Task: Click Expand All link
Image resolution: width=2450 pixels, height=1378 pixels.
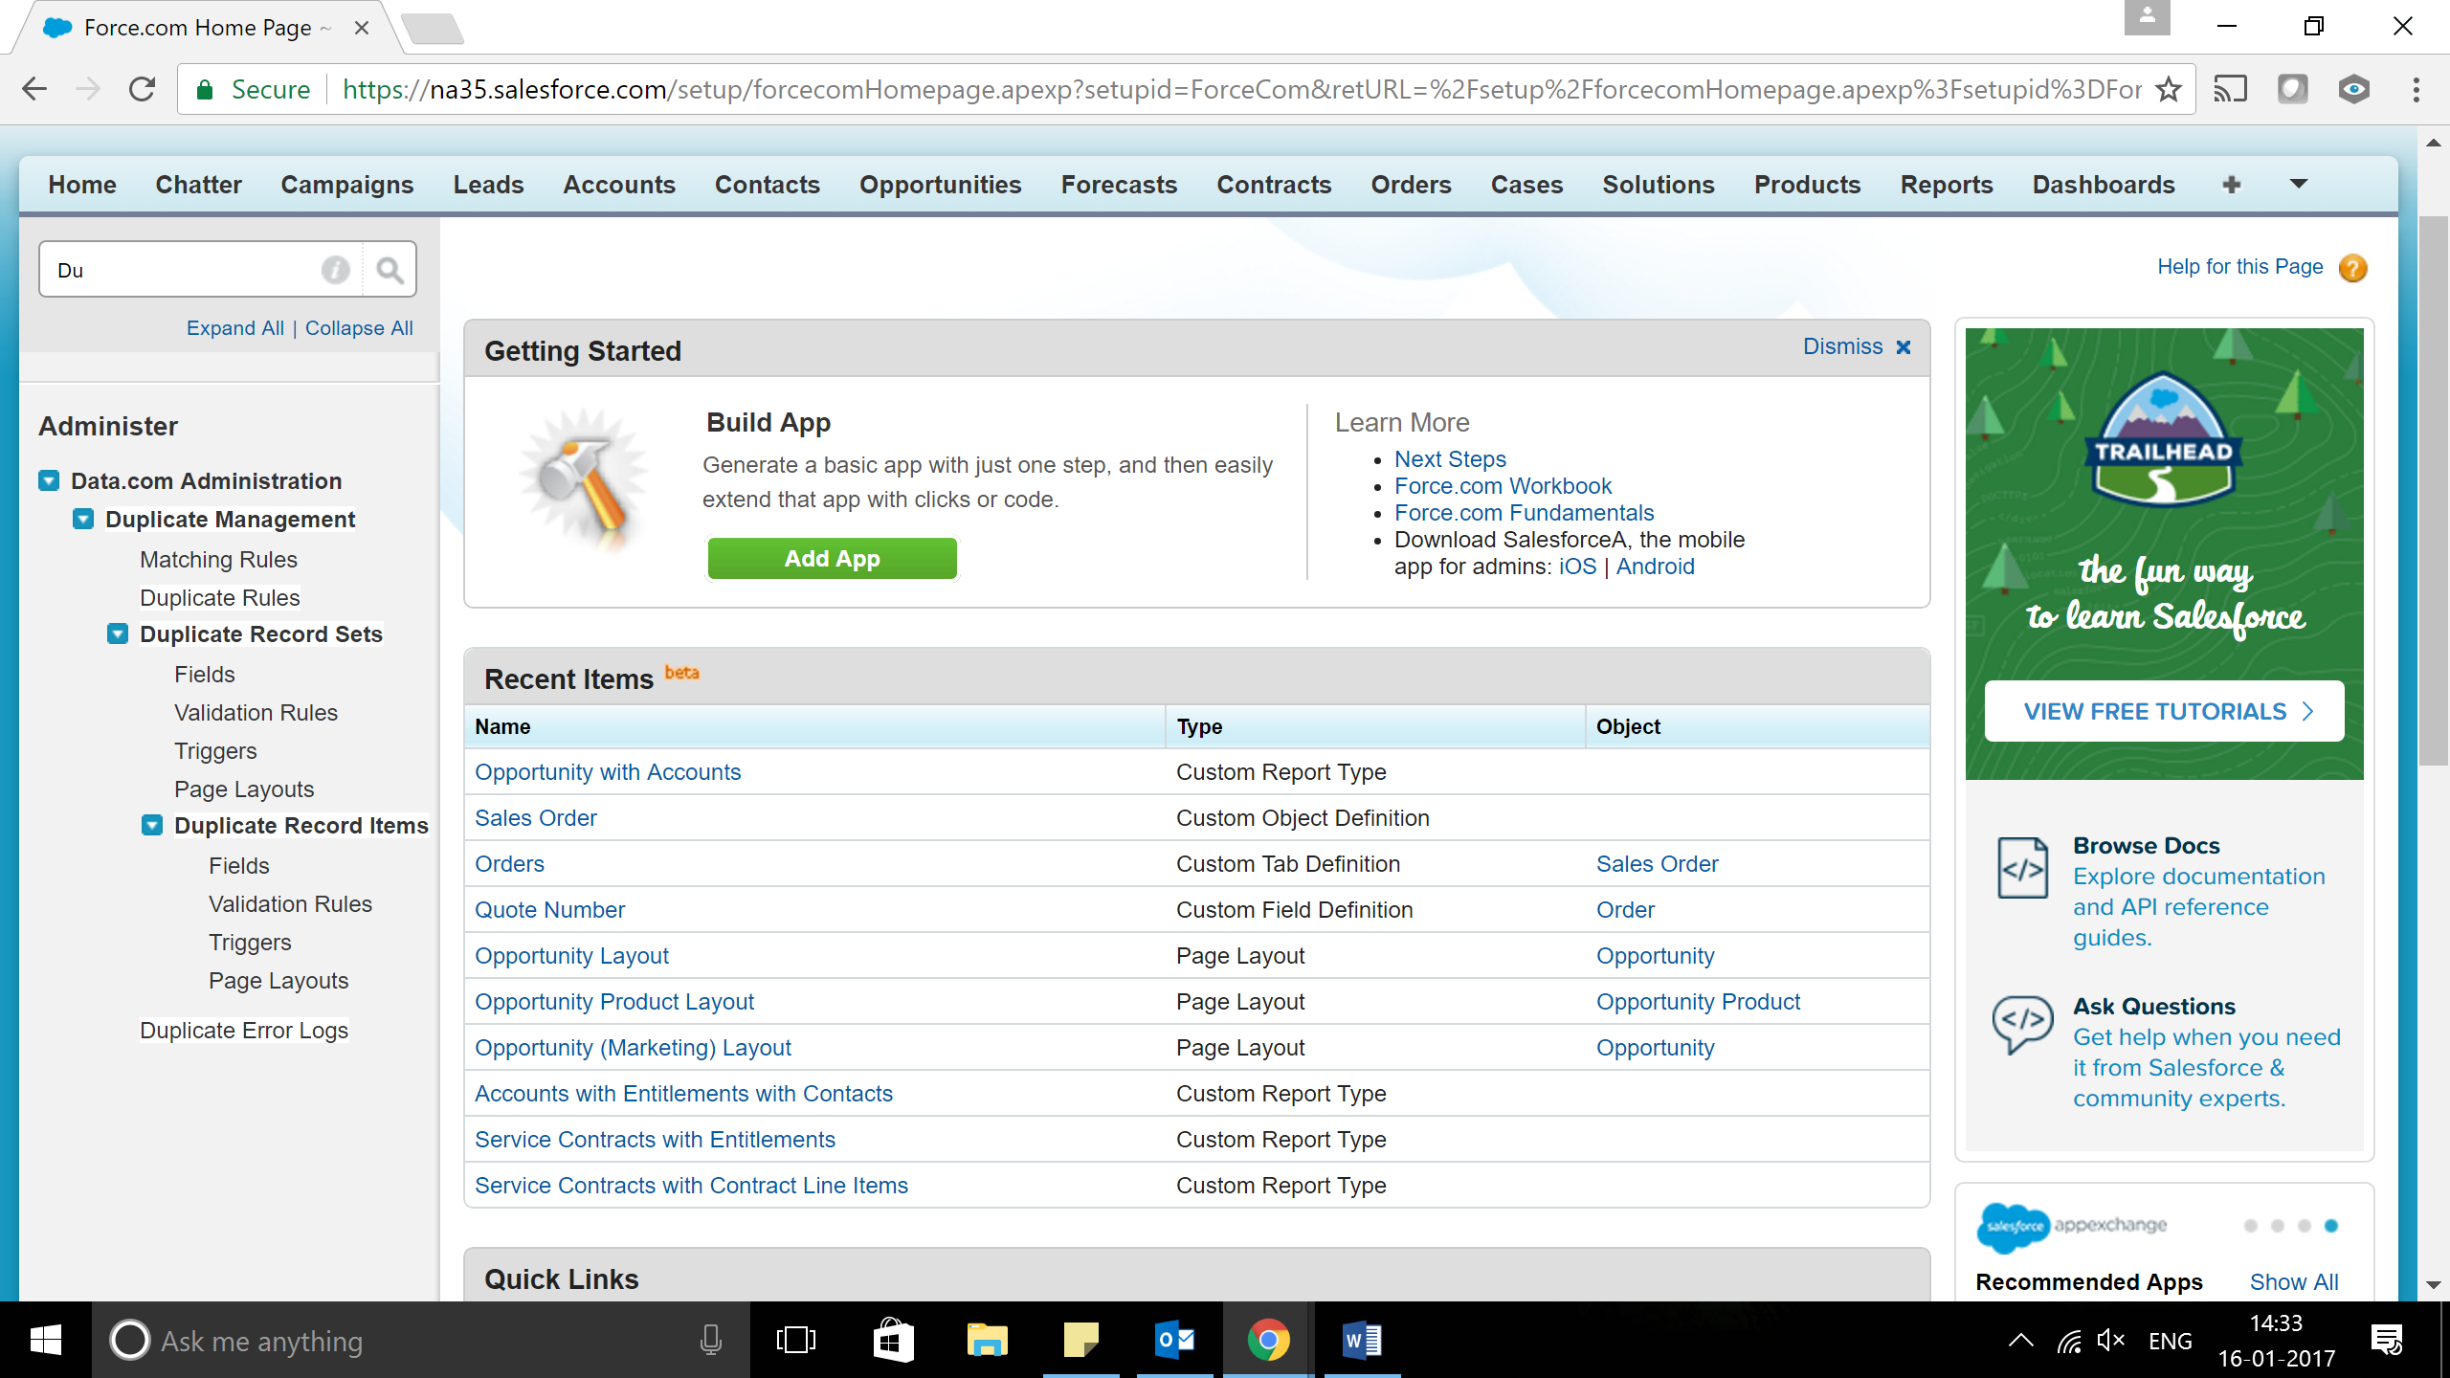Action: point(235,328)
